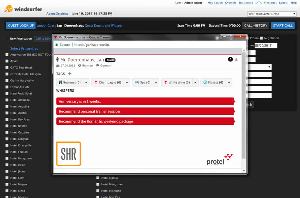Click the Gourmet fork-and-knife icon

60,82
